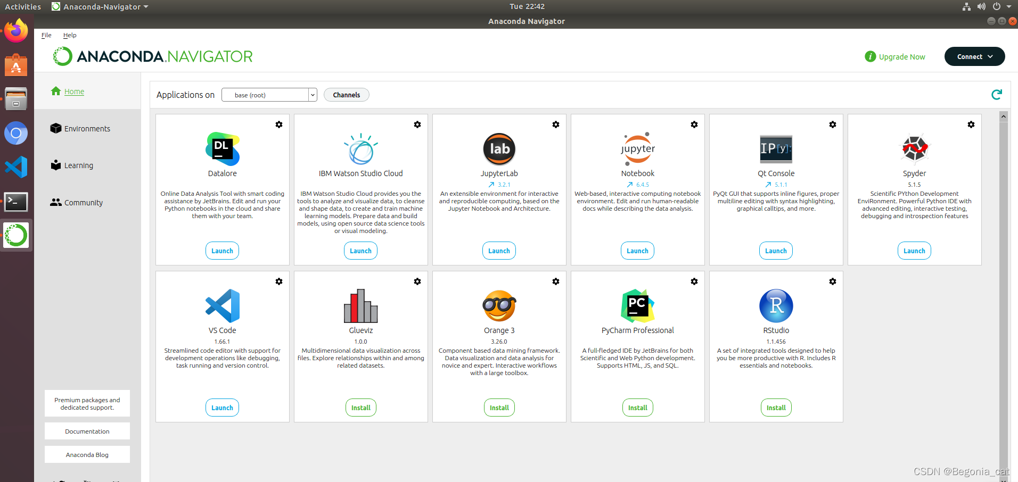Open the Qt Console tile gear options
The height and width of the screenshot is (482, 1018).
tap(833, 124)
